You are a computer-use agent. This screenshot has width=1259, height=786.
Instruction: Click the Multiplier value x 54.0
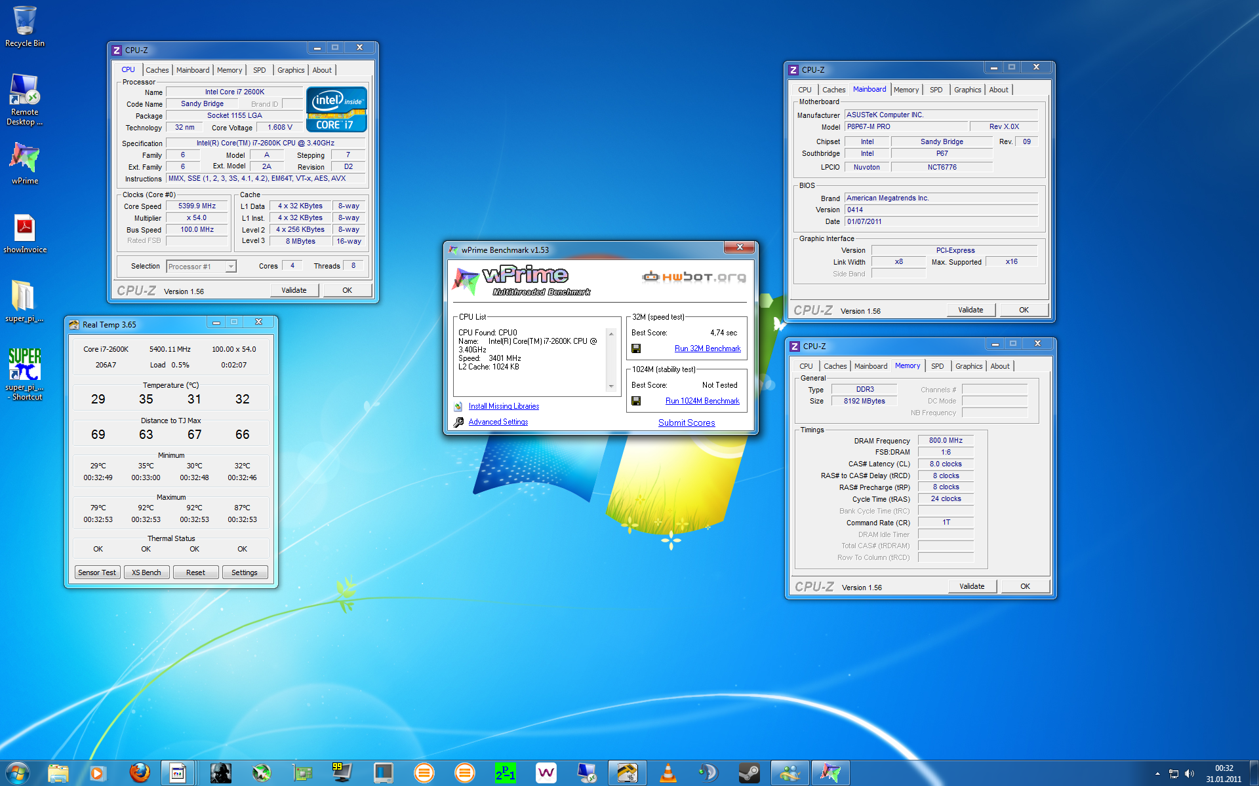(197, 217)
